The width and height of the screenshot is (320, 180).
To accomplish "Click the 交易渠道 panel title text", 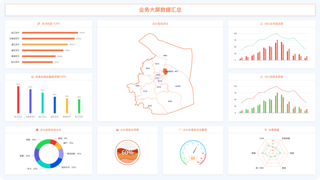I will pyautogui.click(x=273, y=130).
